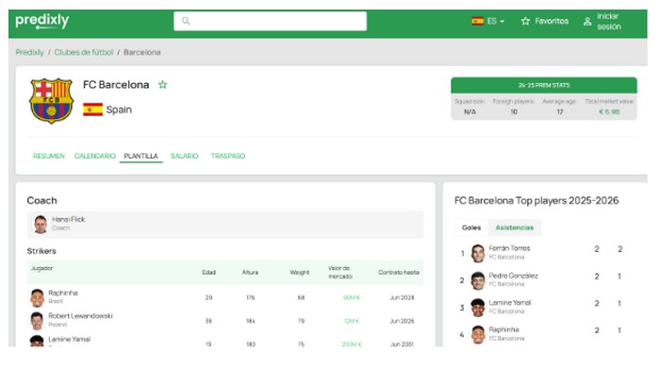Click the Foreign players value 10
This screenshot has width=660, height=369.
(x=514, y=112)
